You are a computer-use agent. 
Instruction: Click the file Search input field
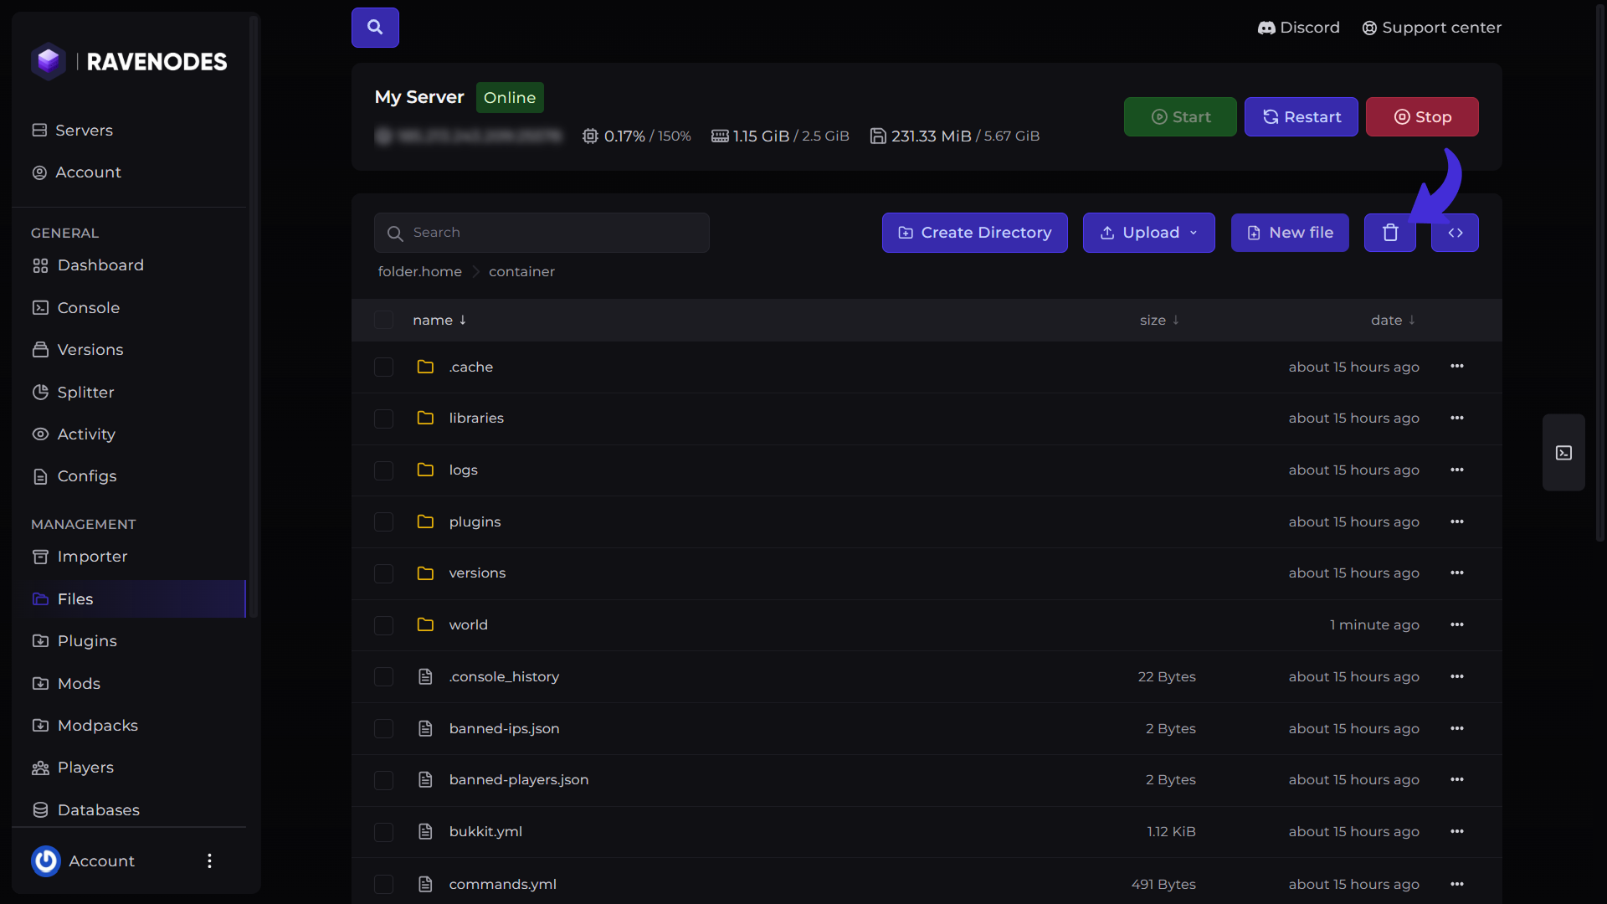point(542,233)
